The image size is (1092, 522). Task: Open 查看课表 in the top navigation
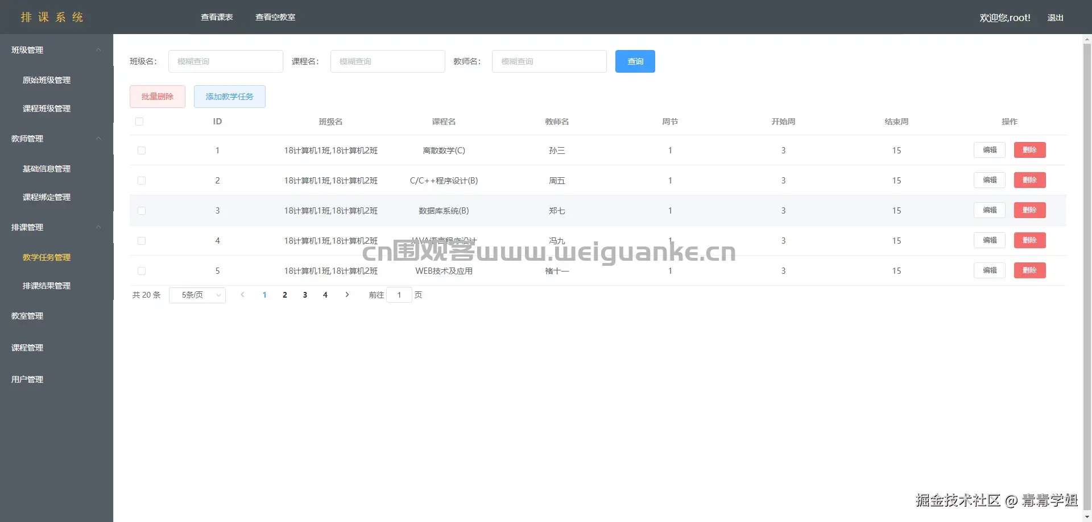point(217,17)
